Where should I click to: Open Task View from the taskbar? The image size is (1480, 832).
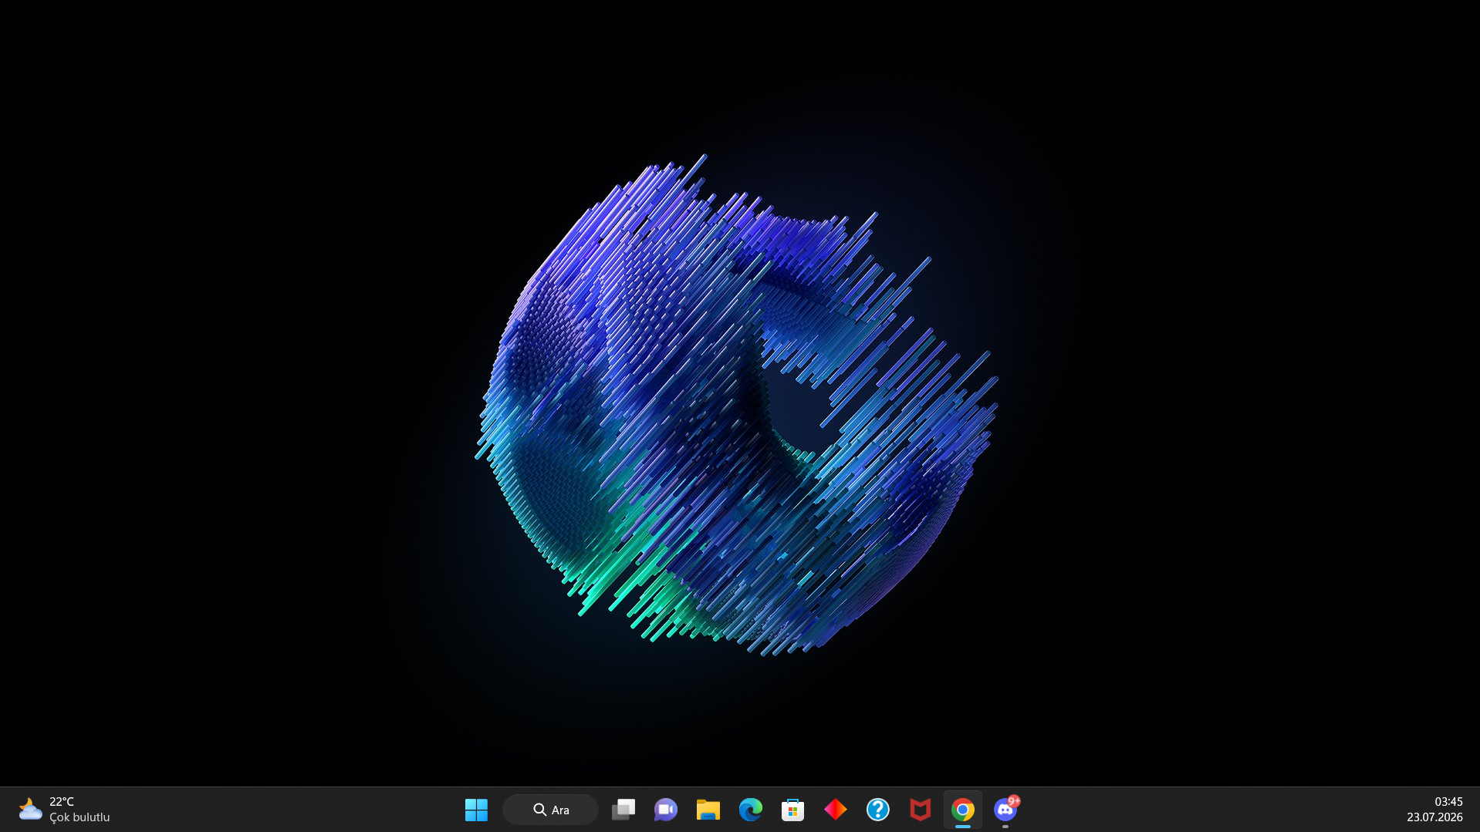[x=623, y=810]
